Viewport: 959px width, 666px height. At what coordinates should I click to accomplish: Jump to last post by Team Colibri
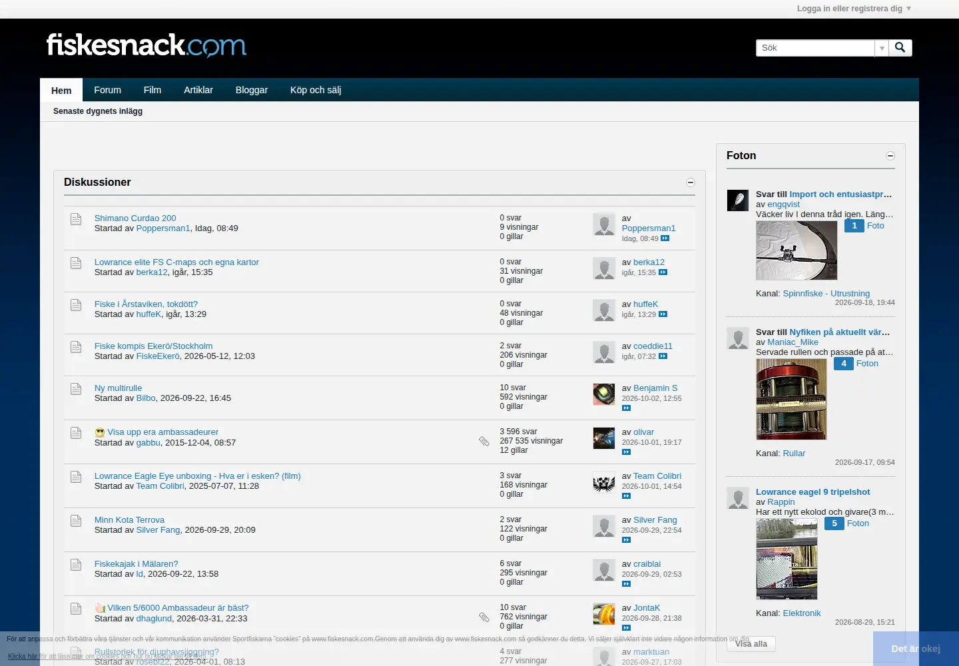click(x=627, y=496)
